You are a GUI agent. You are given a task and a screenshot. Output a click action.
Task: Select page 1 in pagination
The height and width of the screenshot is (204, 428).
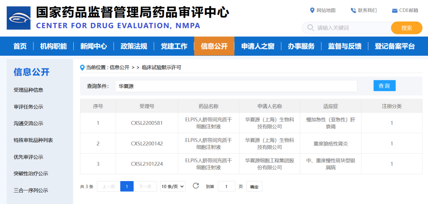tap(127, 187)
